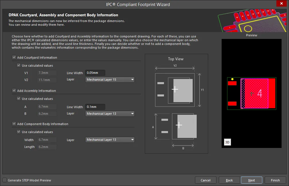Uncheck Add Courtyard Information
Screen dimensions: 289x186
point(14,58)
